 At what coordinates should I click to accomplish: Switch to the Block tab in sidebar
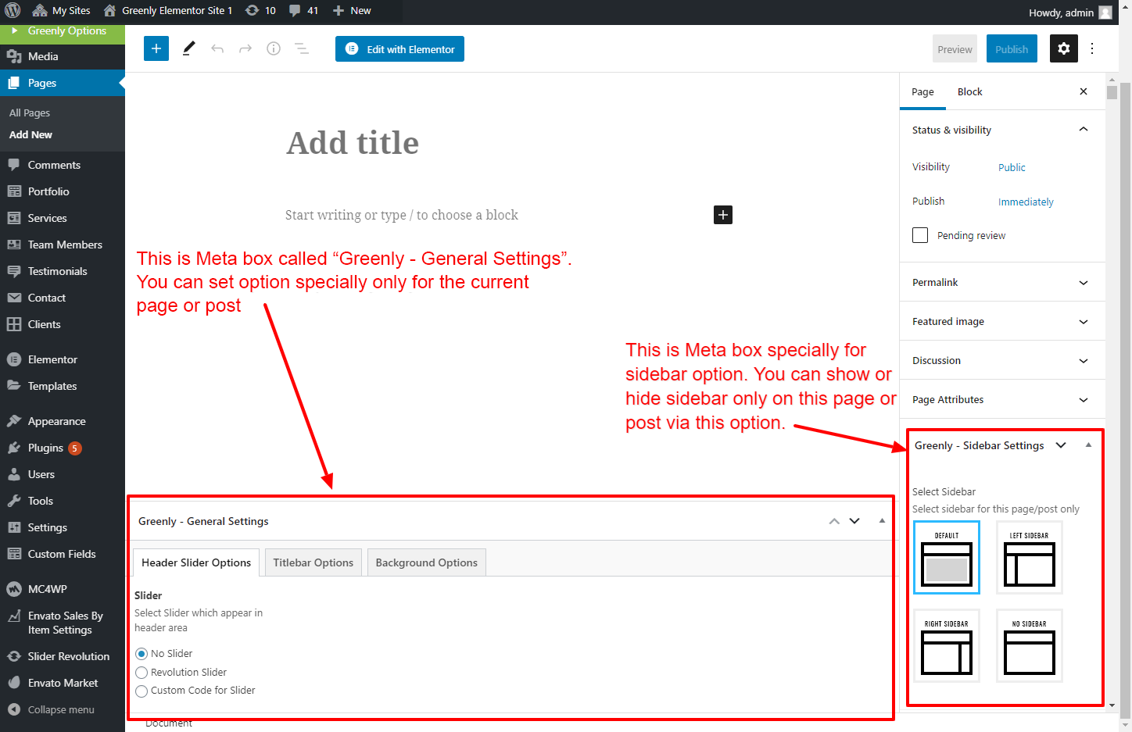pyautogui.click(x=969, y=91)
